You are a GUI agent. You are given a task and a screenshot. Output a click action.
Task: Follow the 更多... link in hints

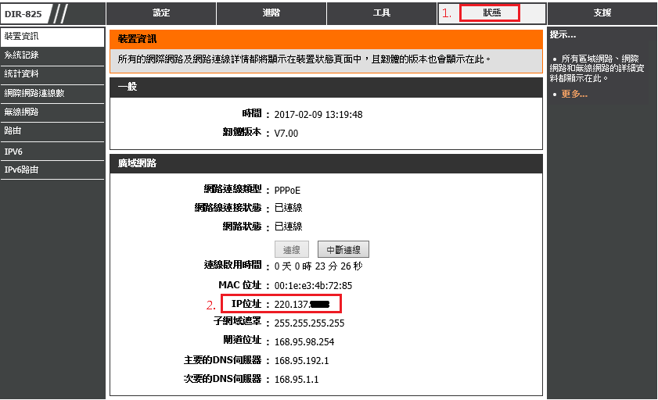(x=574, y=95)
